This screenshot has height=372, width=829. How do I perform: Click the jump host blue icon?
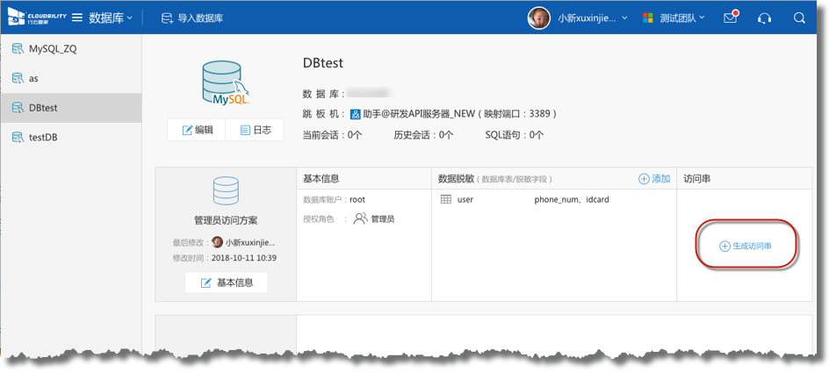[356, 113]
